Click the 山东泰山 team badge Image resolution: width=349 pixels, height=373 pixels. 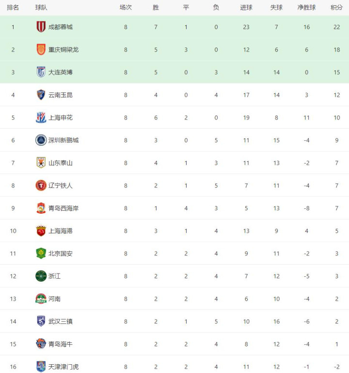coord(41,163)
